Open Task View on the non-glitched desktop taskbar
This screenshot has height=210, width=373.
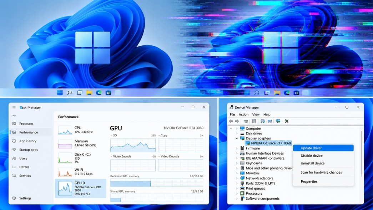(x=79, y=92)
